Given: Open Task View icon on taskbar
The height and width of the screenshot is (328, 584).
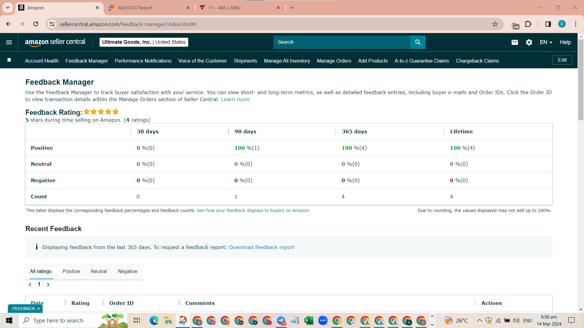Looking at the screenshot, I should pyautogui.click(x=137, y=320).
